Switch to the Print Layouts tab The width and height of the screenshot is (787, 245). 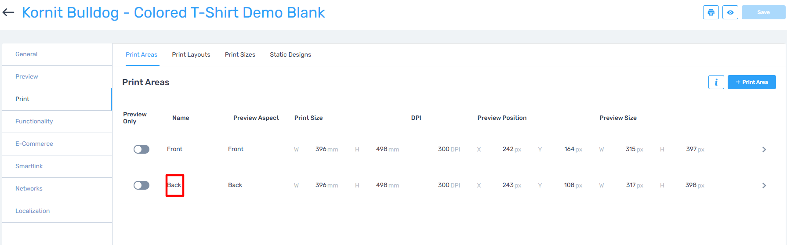[191, 55]
